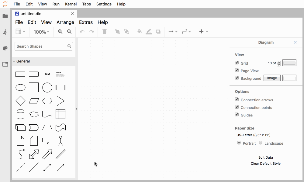304x182 pixels.
Task: Open the 100% zoom level dropdown
Action: coord(41,32)
